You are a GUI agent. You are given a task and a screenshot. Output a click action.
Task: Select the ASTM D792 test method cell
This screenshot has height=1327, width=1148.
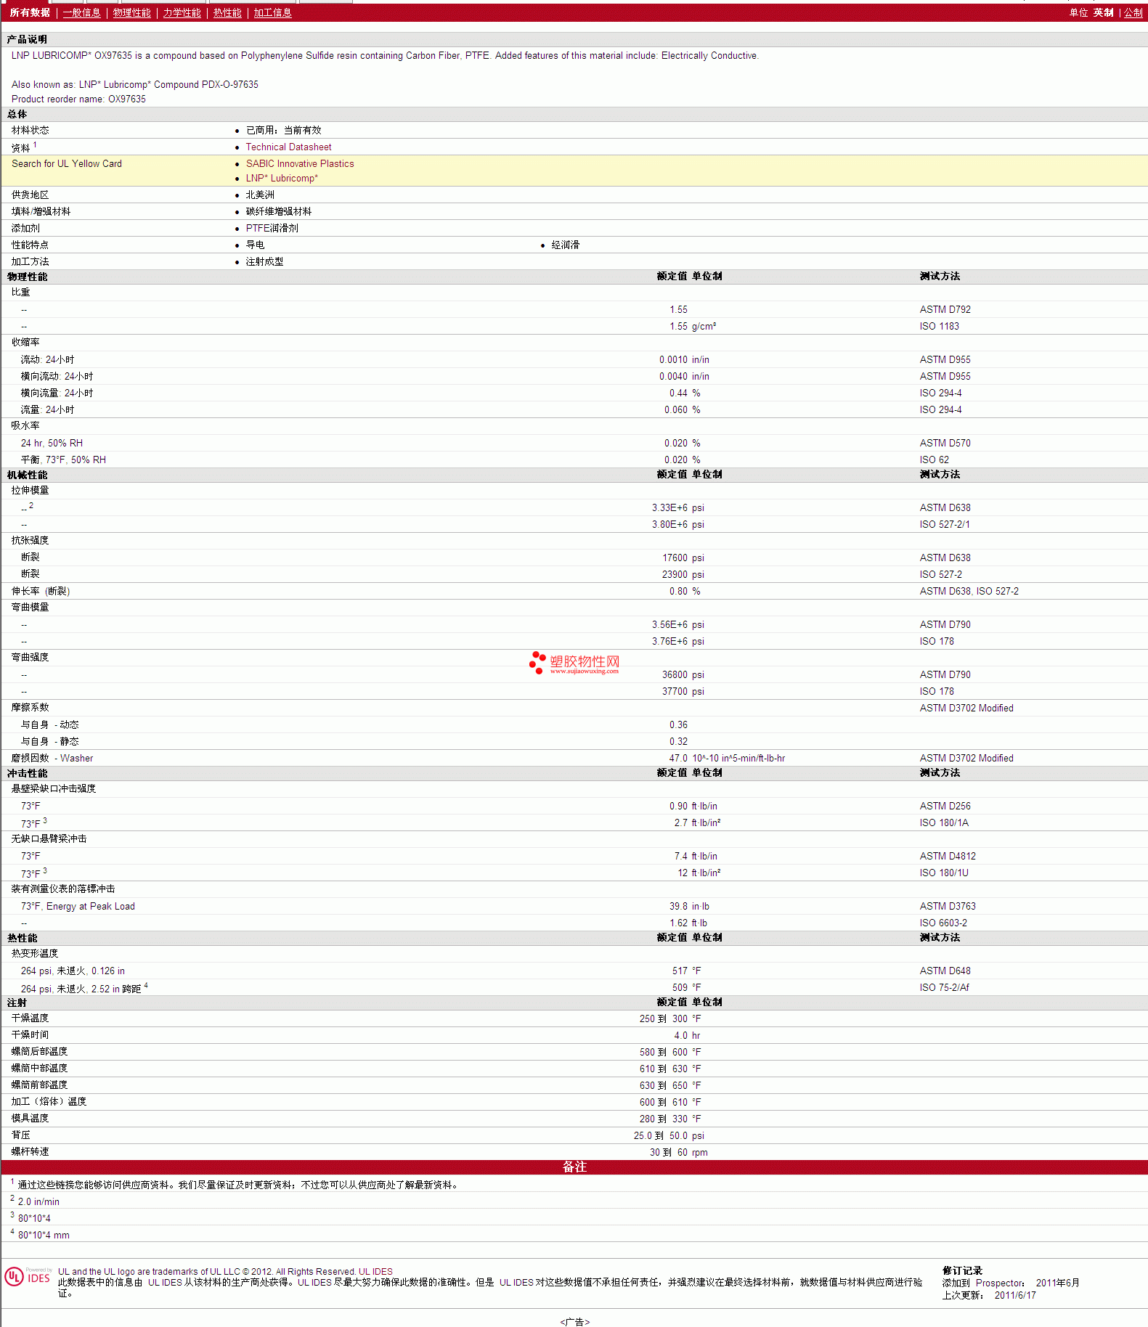[x=945, y=309]
